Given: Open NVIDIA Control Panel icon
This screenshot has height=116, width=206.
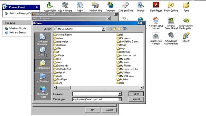Looking at the screenshot, I should 171,24.
